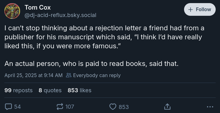Click the people icon beside Everybody can reply

[69, 75]
